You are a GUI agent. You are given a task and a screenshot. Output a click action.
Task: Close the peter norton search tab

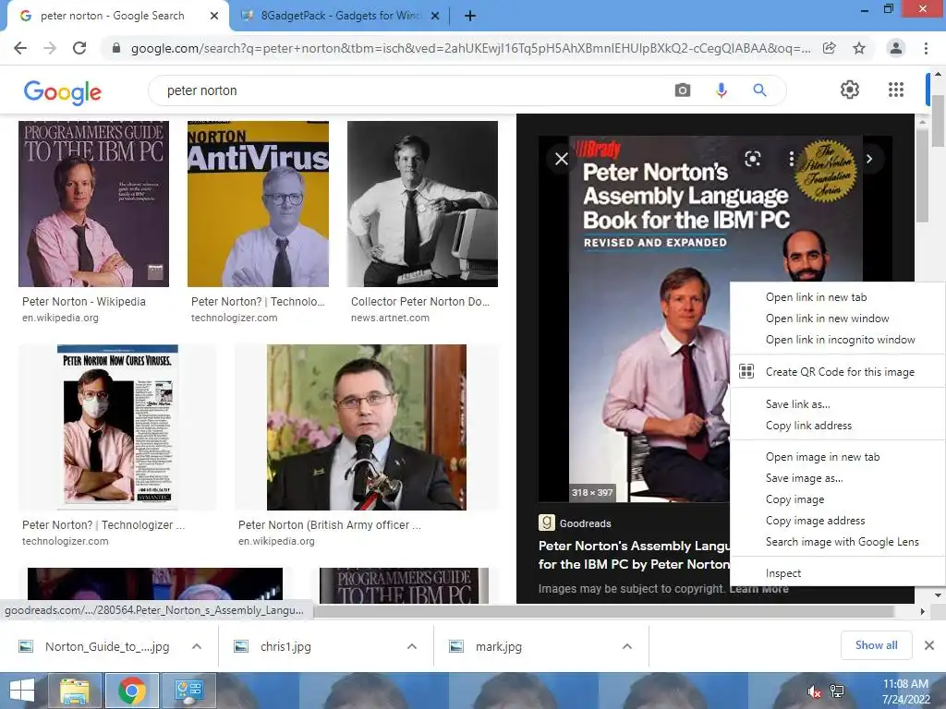[x=214, y=16]
